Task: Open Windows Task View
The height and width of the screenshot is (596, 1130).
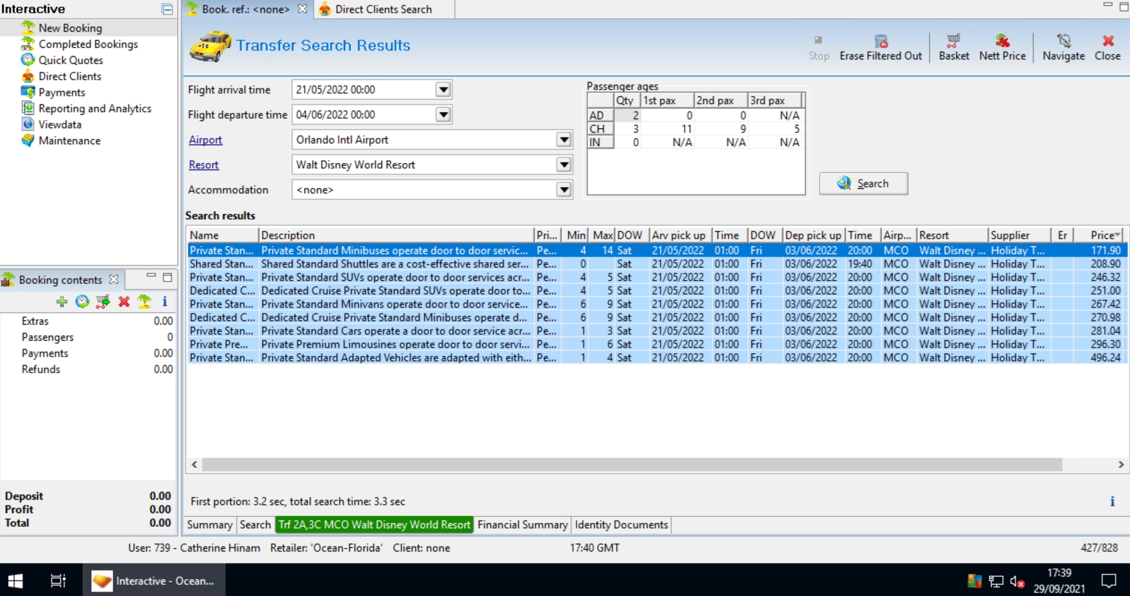Action: (x=58, y=581)
